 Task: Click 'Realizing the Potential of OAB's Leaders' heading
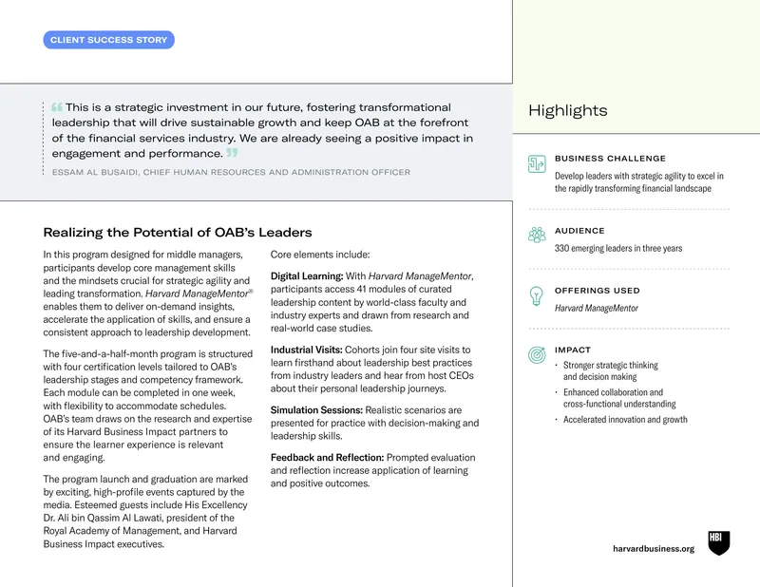pyautogui.click(x=178, y=232)
